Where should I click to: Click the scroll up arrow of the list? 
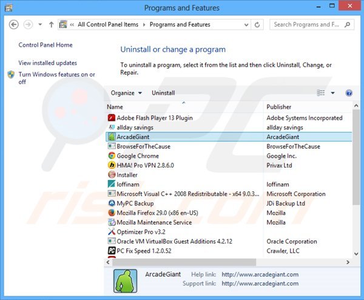click(356, 106)
